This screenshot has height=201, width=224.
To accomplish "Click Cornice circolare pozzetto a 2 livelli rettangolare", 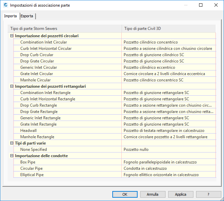I will pyautogui.click(x=169, y=137).
